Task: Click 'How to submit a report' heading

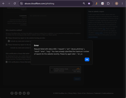Action: 96,12
